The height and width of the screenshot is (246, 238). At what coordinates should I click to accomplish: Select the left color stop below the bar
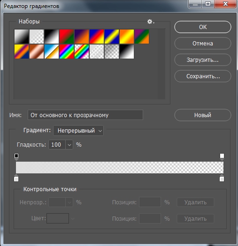coord(16,178)
